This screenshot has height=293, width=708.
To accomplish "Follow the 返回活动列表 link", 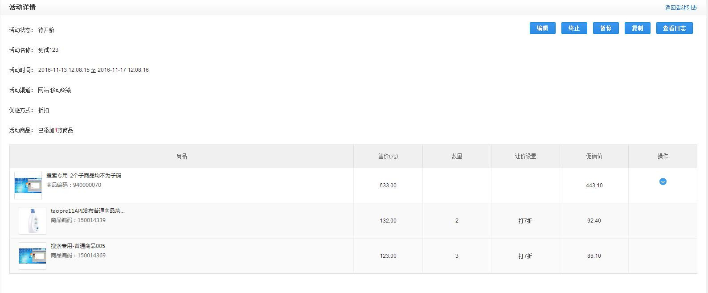I will pos(681,8).
